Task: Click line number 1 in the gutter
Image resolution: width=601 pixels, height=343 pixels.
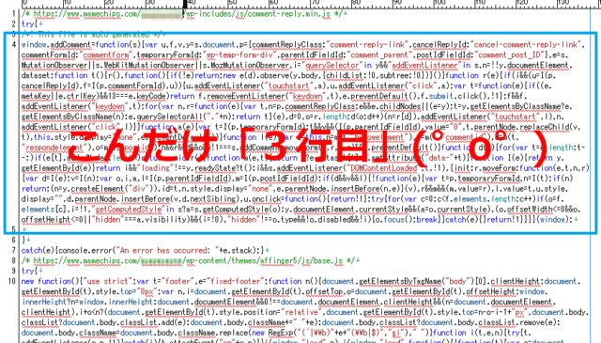Action: (x=14, y=14)
